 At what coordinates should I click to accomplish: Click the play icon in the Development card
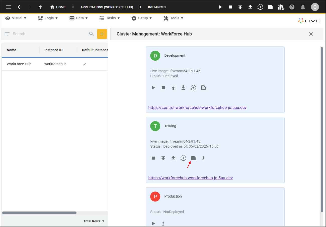[x=153, y=88]
